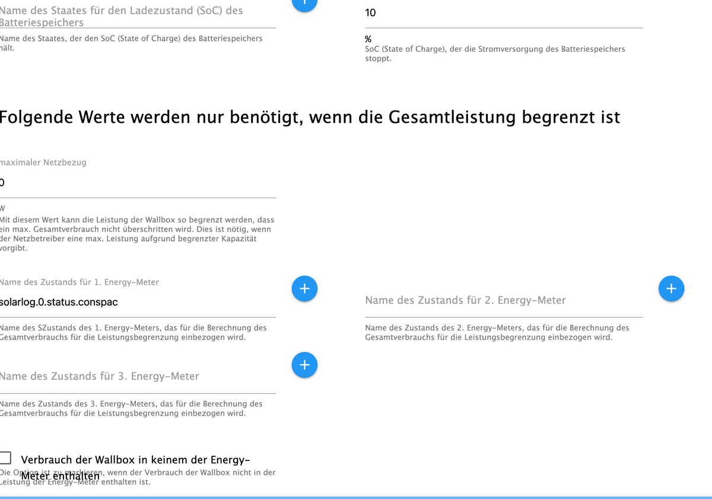Click the battery SoC state name field
This screenshot has width=712, height=499.
point(138,16)
